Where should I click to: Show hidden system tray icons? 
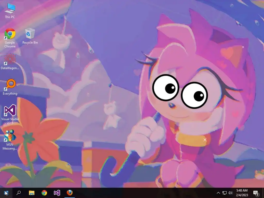coord(218,193)
